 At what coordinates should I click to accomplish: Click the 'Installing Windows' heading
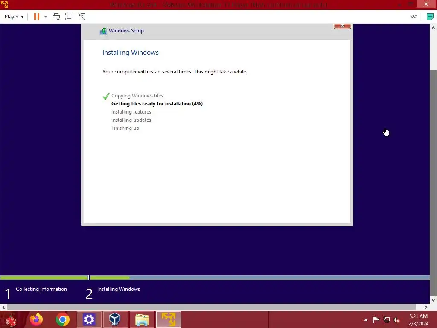(131, 53)
